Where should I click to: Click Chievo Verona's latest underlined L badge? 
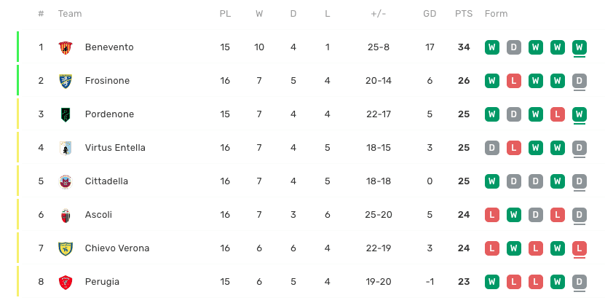tap(580, 248)
